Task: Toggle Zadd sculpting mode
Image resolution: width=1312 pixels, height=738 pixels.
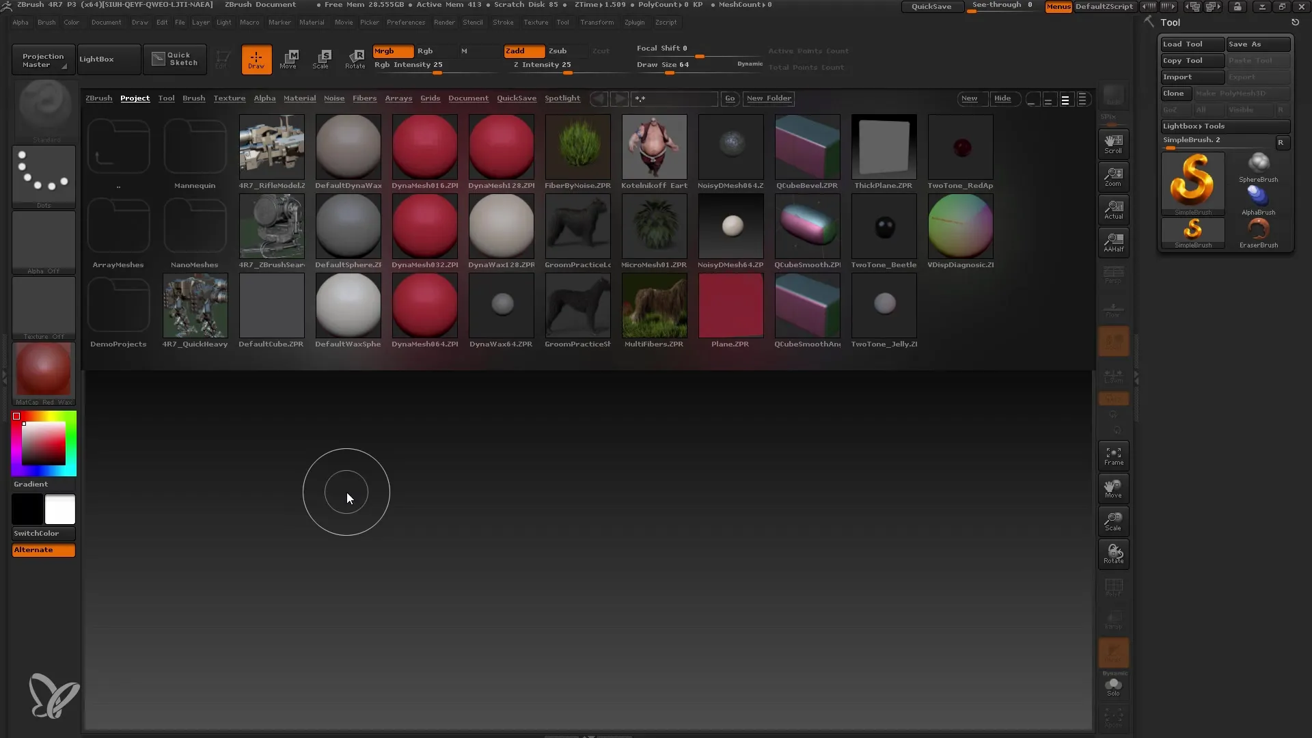Action: (x=519, y=51)
